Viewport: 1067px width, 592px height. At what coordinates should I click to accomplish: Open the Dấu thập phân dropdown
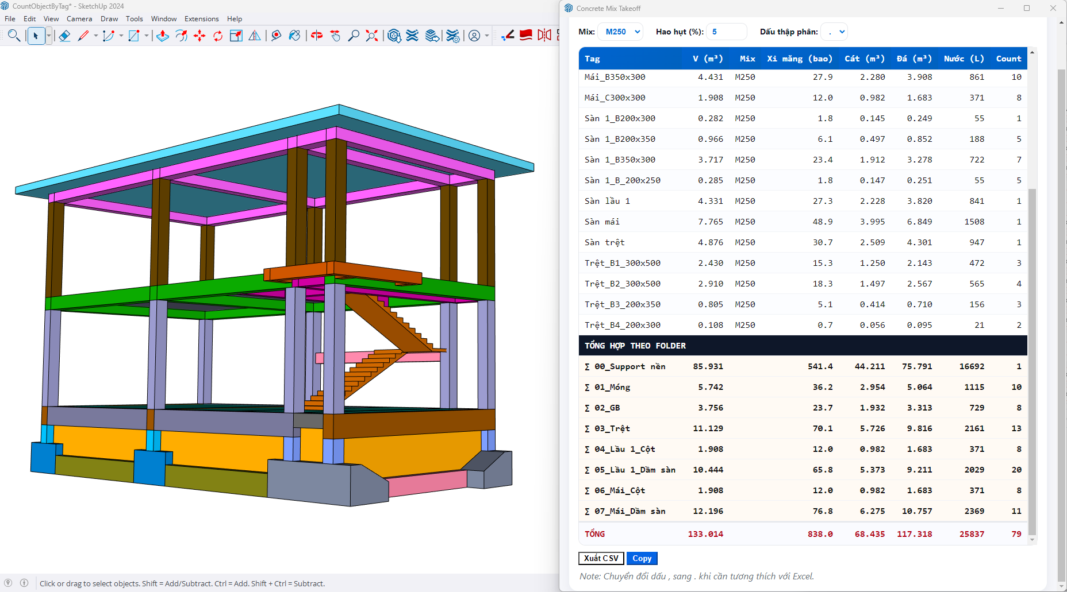pyautogui.click(x=834, y=32)
